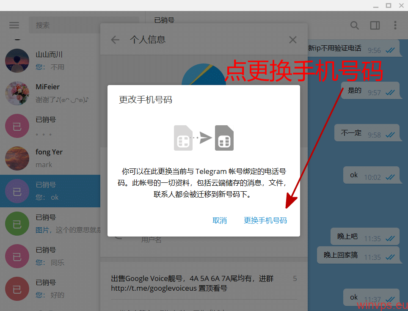Click the 不一定 message bubble
408x311 pixels.
tap(367, 133)
